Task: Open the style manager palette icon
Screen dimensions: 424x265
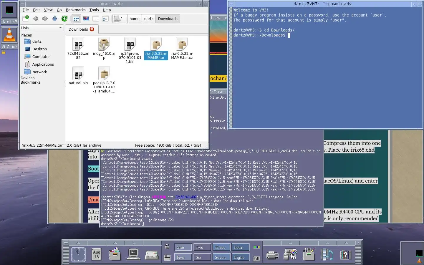Action: 290,254
